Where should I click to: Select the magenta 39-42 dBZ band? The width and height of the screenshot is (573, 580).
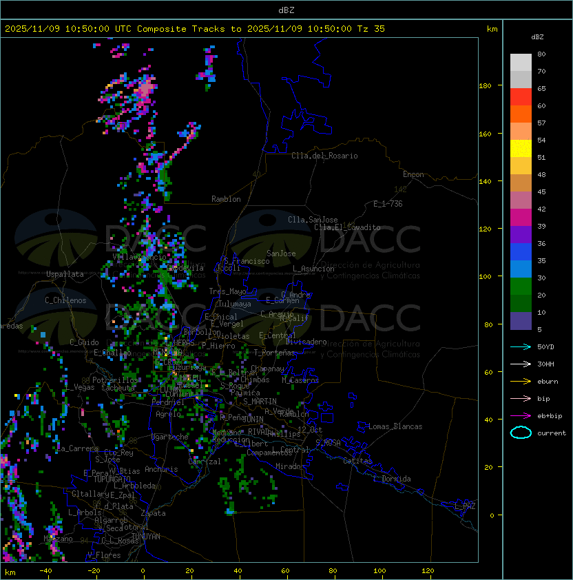[x=521, y=218]
